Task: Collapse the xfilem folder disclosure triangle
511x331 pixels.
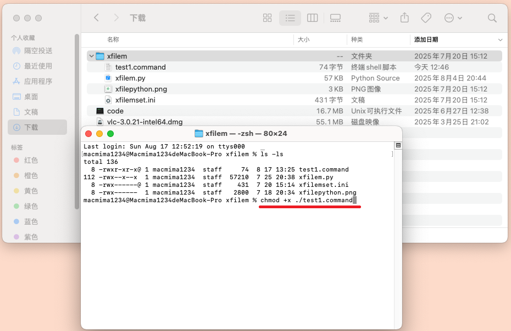Action: pyautogui.click(x=91, y=56)
